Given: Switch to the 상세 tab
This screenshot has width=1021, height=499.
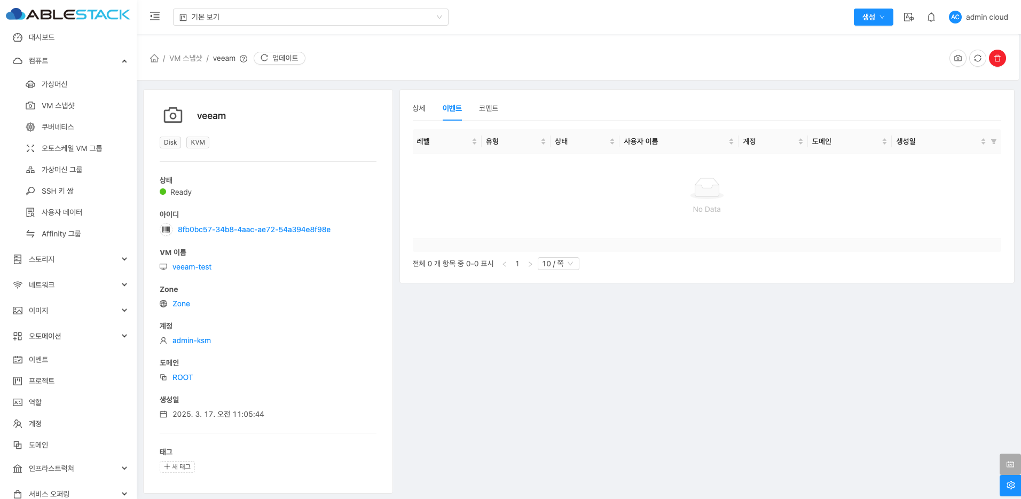Looking at the screenshot, I should click(x=419, y=108).
